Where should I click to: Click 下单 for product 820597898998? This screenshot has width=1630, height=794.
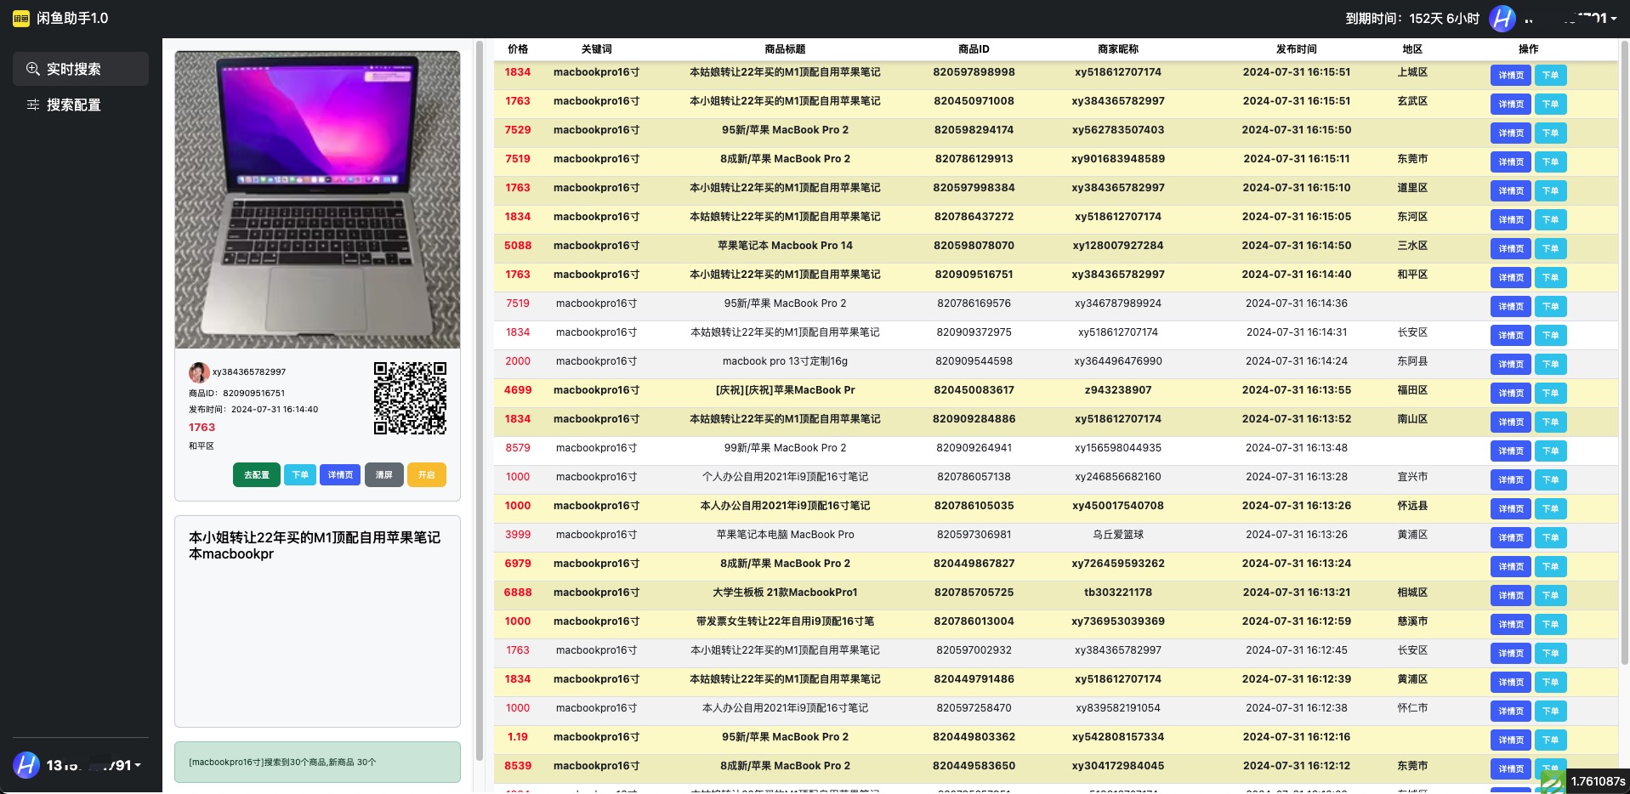point(1551,76)
